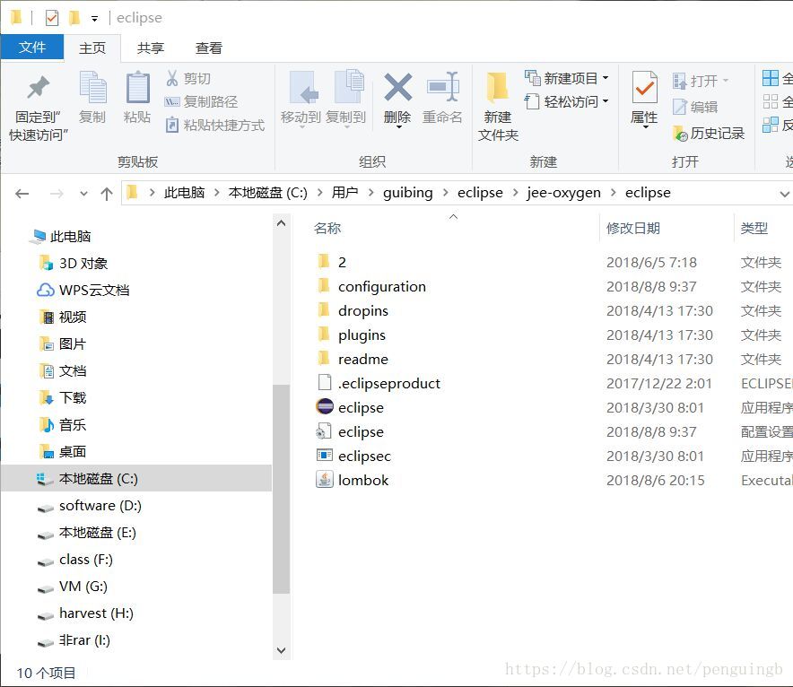Open the New item dropdown
The height and width of the screenshot is (687, 793).
coord(606,78)
